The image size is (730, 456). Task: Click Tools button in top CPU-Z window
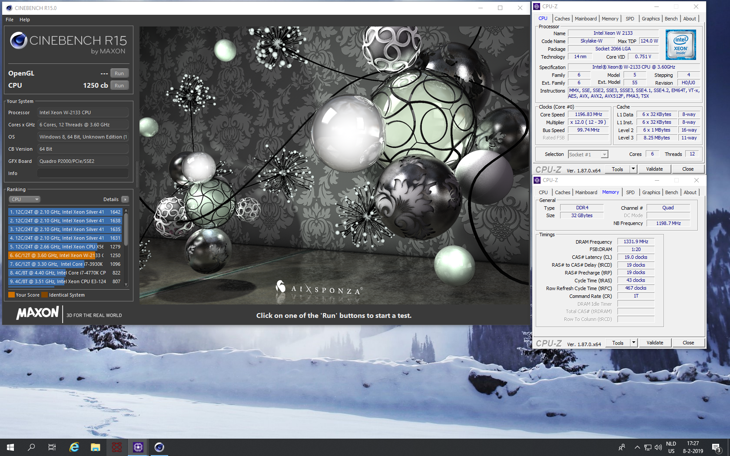point(617,169)
